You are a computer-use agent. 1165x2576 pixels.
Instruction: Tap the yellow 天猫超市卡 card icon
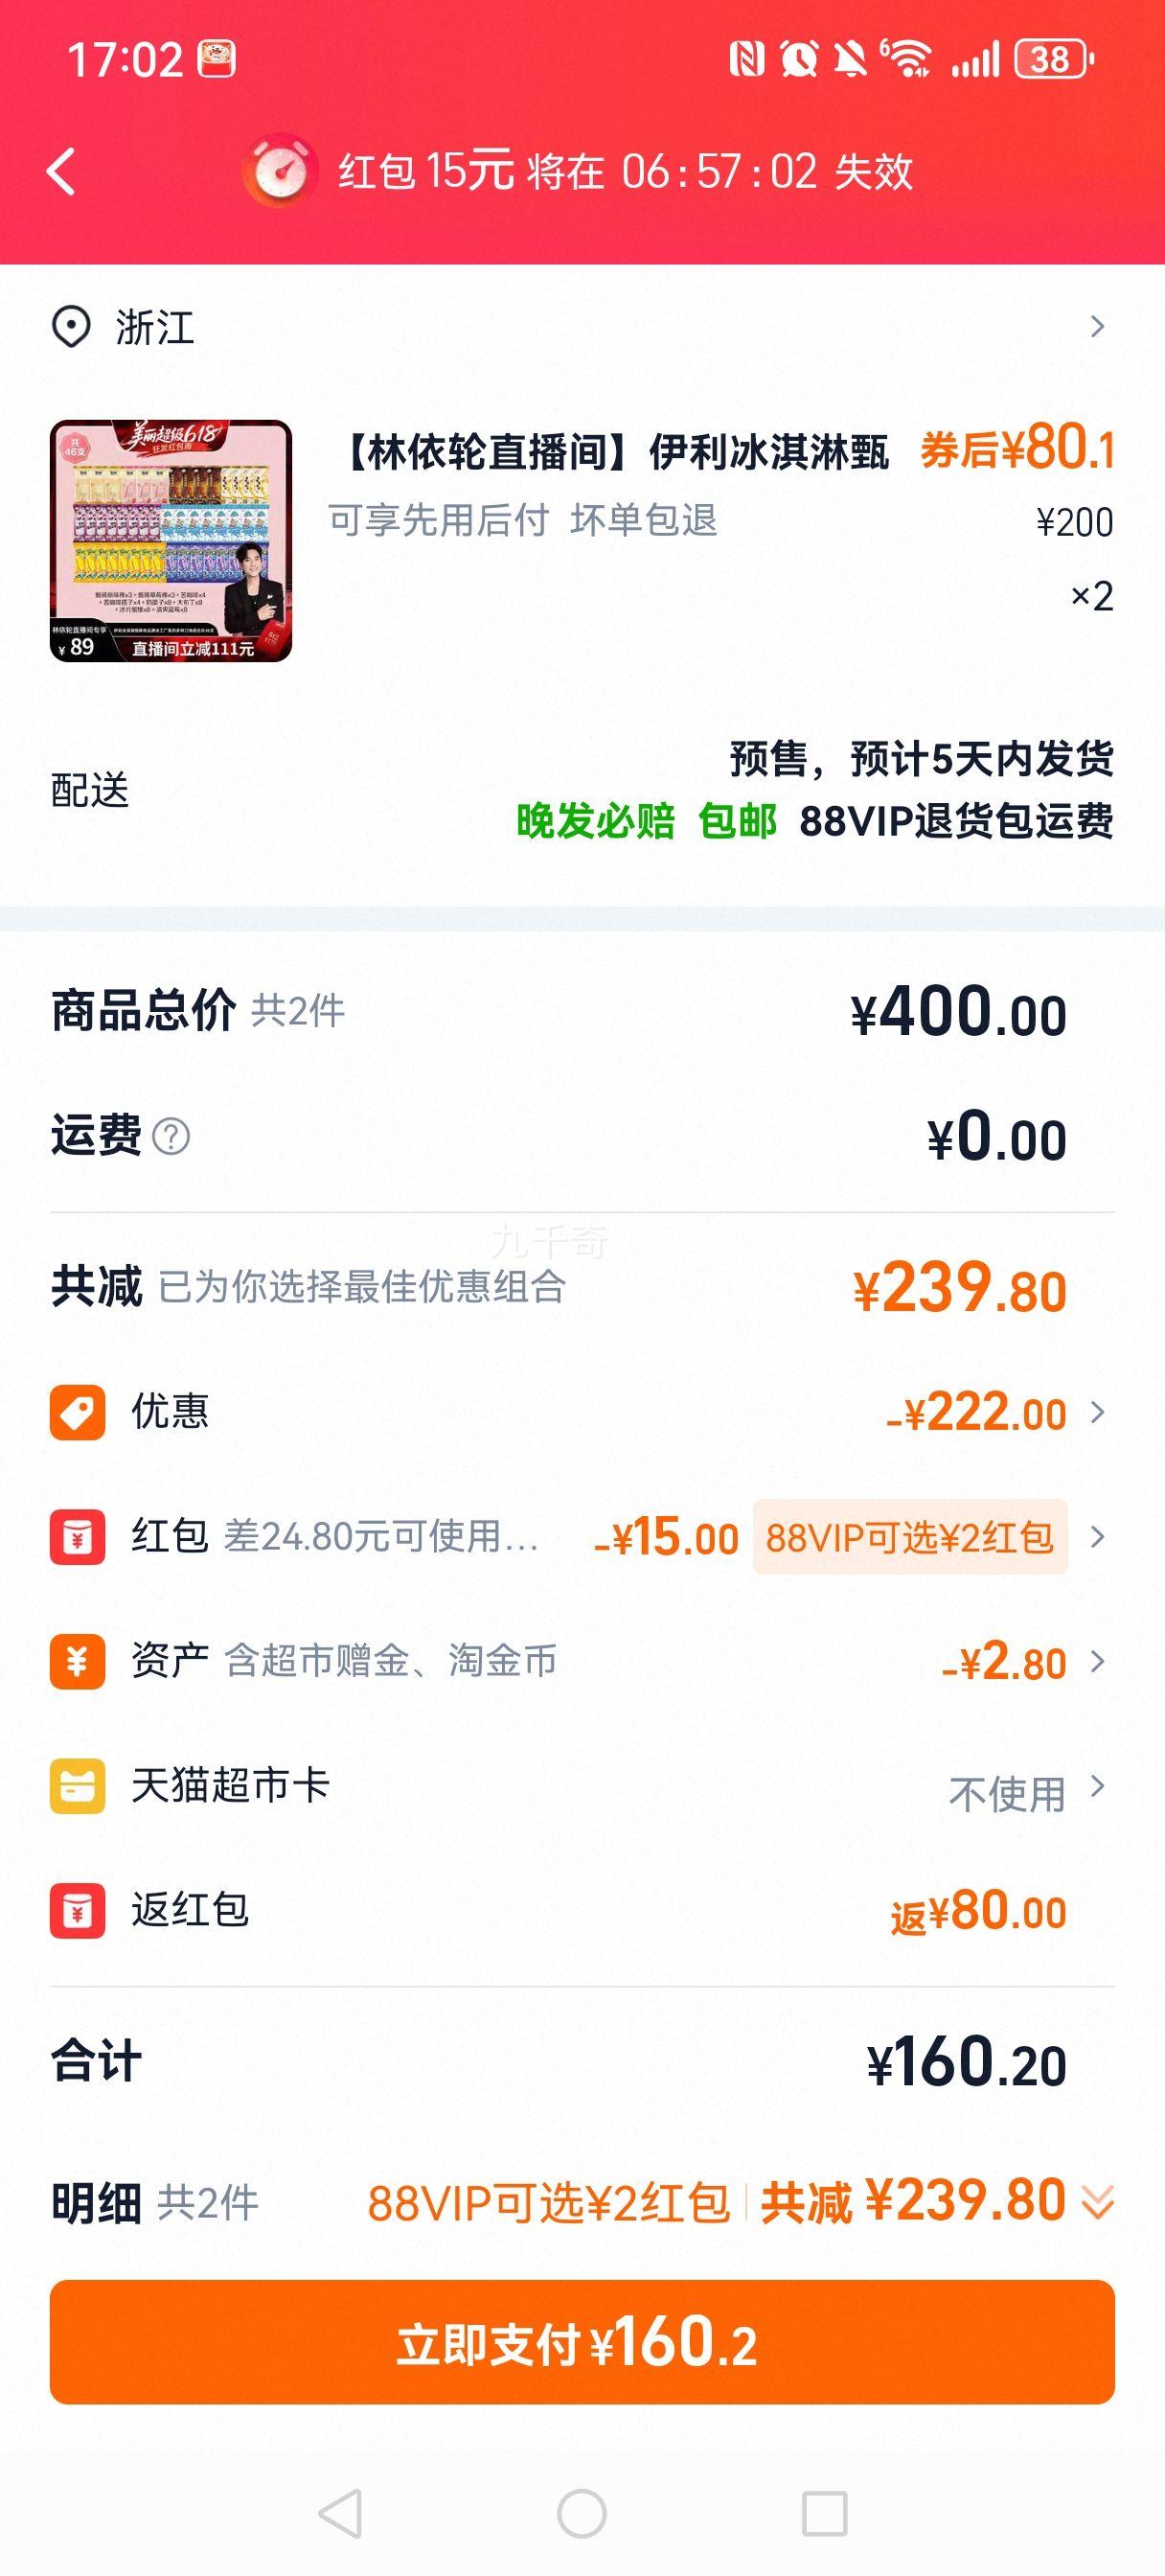[78, 1786]
